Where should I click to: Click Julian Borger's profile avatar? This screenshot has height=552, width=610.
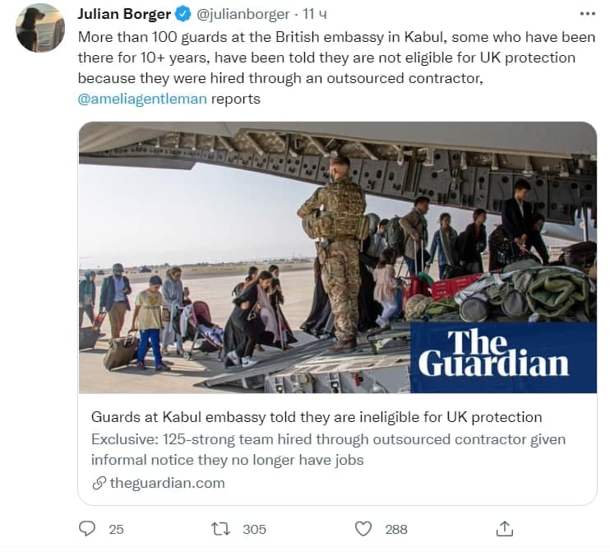click(x=40, y=28)
